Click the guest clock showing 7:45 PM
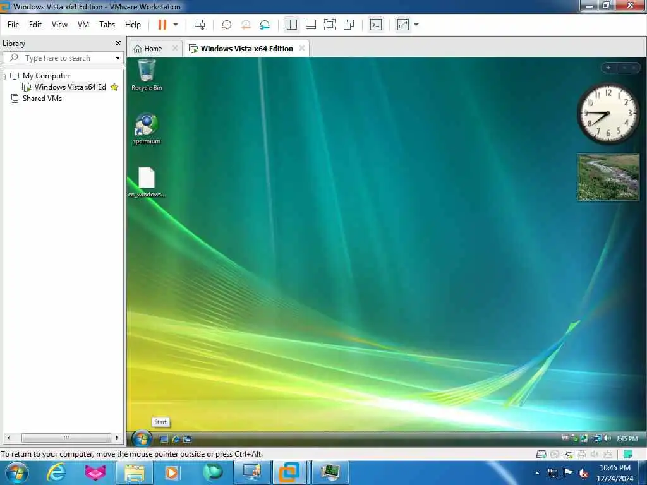 click(x=627, y=438)
